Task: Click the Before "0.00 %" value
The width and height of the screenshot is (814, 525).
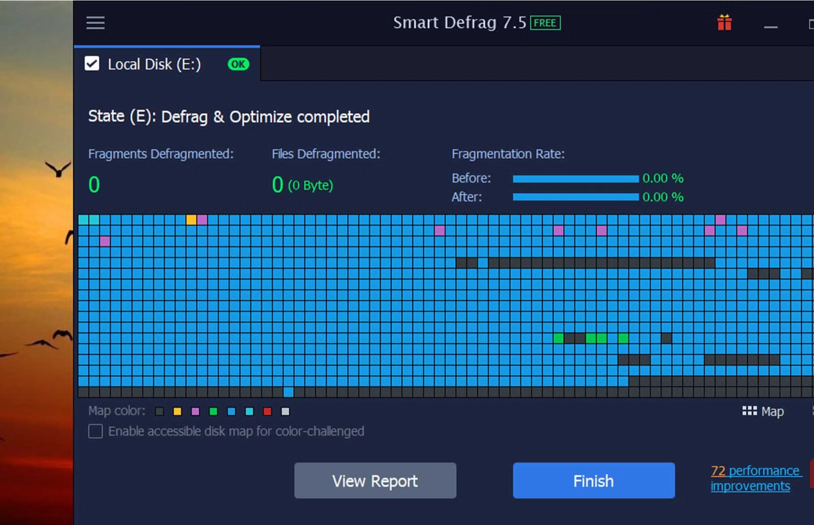Action: [663, 178]
